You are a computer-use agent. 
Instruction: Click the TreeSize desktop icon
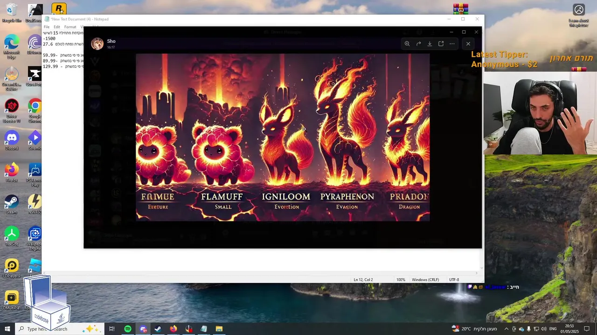[12, 236]
